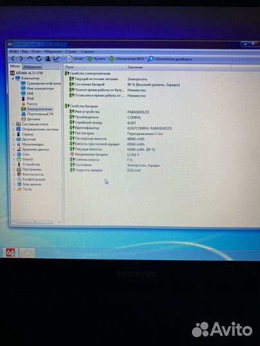Image resolution: width=260 pixels, height=346 pixels.
Task: Click the Forward navigation arrow
Action: point(21,59)
